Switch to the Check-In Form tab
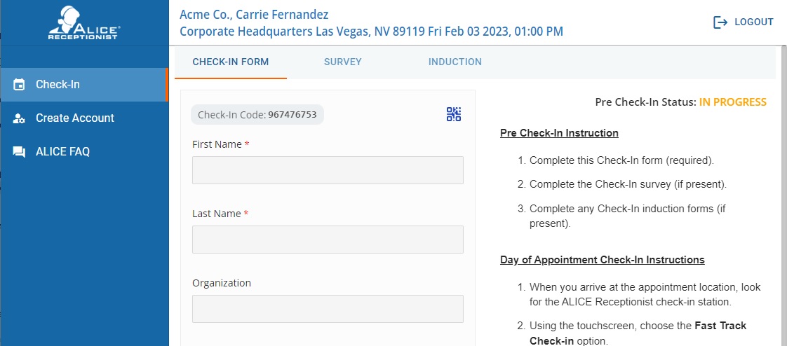Viewport: 787px width, 346px height. (230, 62)
